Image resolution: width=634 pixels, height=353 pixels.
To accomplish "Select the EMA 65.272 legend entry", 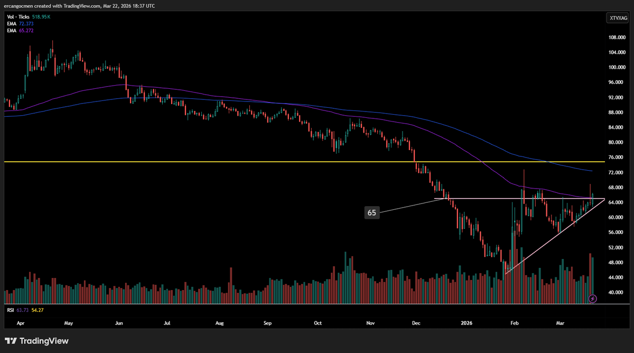I will pos(21,31).
